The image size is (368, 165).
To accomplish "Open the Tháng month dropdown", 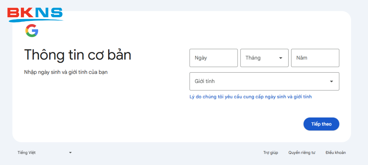I will [264, 58].
